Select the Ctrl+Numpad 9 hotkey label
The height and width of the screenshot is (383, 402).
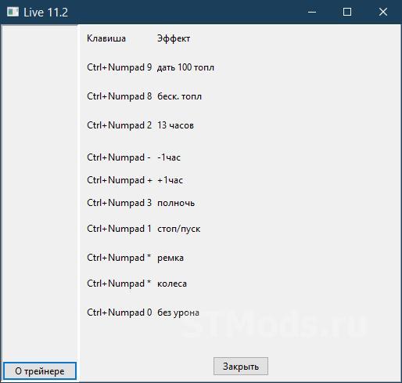[120, 67]
